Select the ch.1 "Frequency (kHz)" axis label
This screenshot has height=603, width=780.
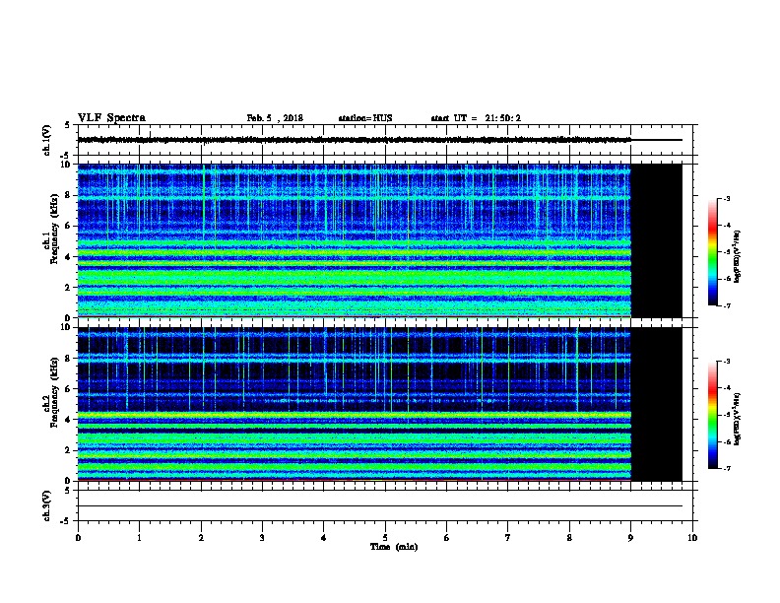[54, 230]
